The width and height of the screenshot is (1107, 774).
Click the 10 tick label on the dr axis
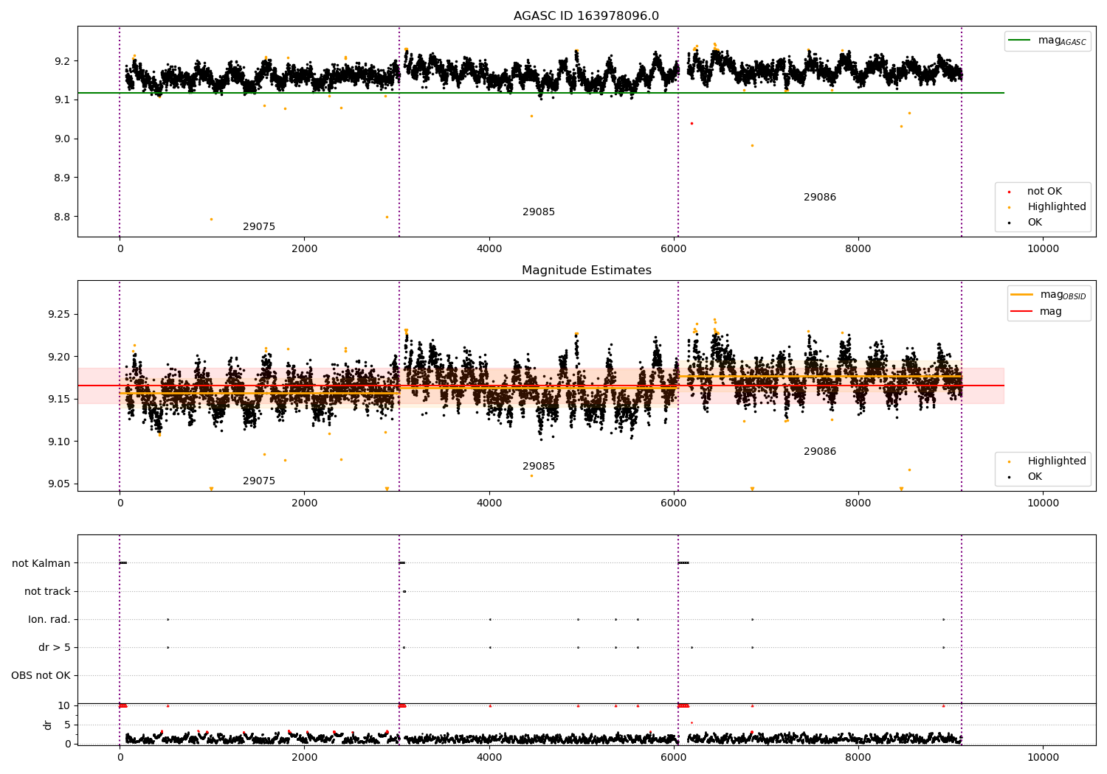[x=64, y=706]
